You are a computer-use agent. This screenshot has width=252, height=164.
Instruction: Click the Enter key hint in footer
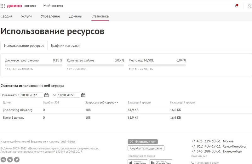click(x=72, y=142)
